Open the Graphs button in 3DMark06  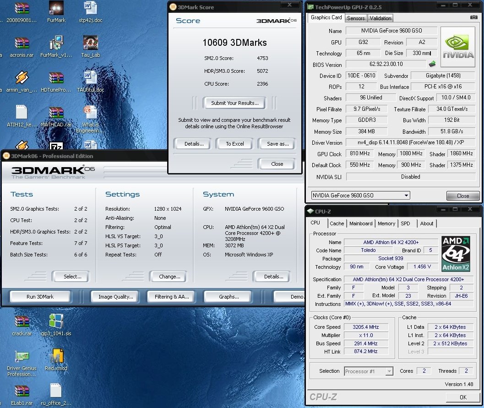coord(229,297)
